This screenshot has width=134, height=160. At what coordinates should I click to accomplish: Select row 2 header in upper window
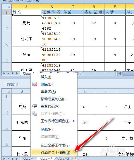click(x=7, y=23)
